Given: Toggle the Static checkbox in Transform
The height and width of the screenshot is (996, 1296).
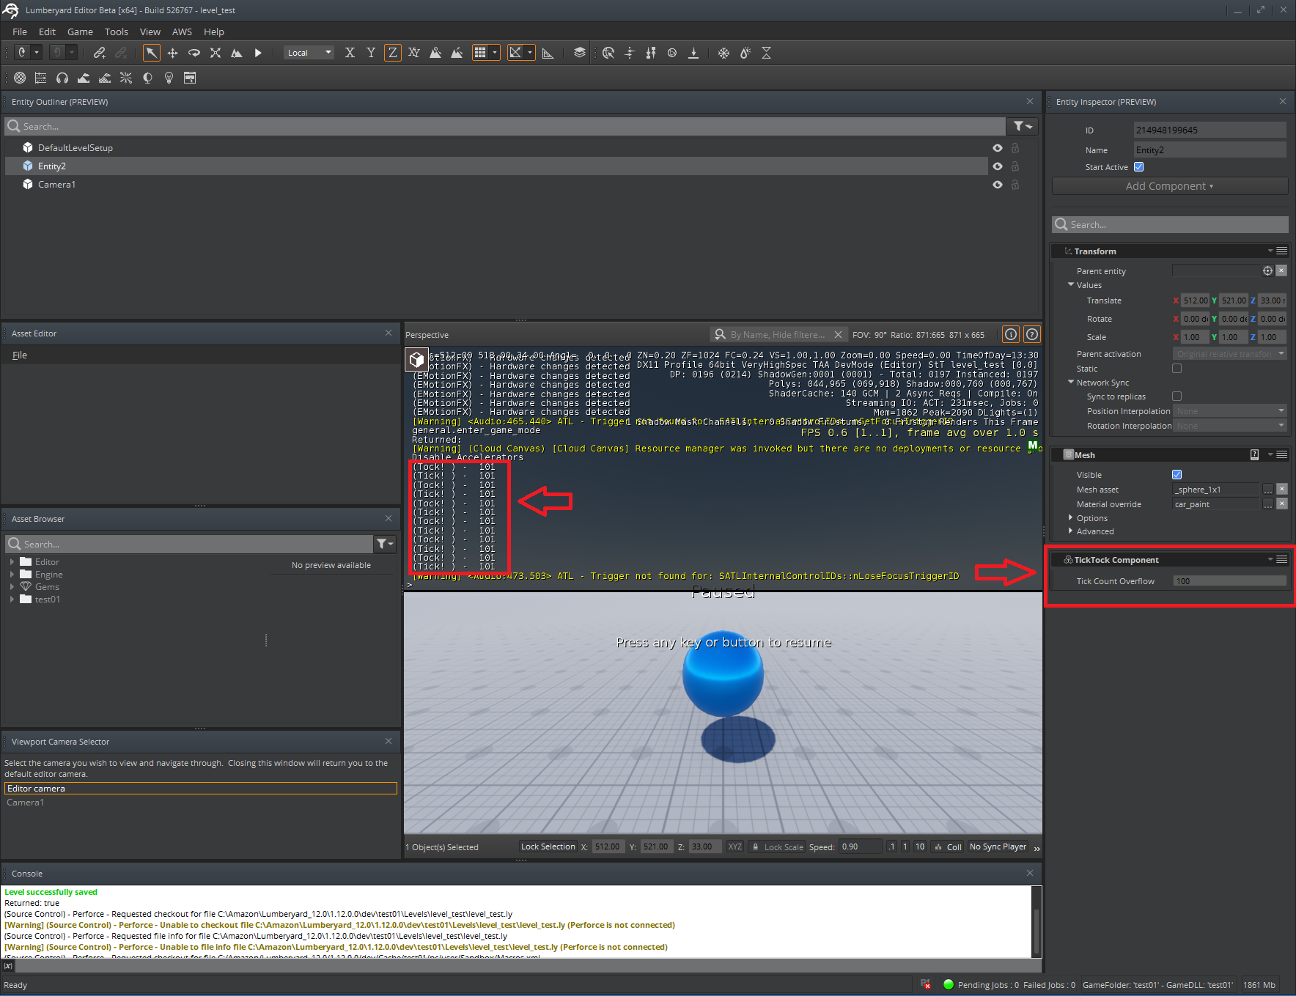Looking at the screenshot, I should click(1177, 369).
